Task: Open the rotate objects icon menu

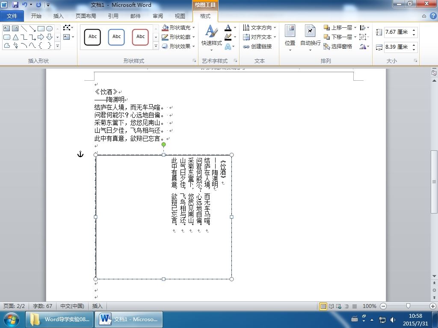Action: click(x=364, y=46)
